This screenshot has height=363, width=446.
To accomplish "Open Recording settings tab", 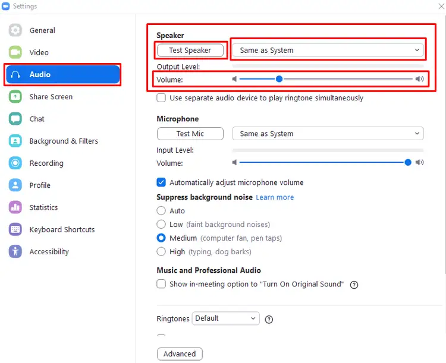I will coord(62,163).
